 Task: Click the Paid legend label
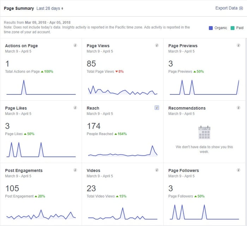(240, 28)
